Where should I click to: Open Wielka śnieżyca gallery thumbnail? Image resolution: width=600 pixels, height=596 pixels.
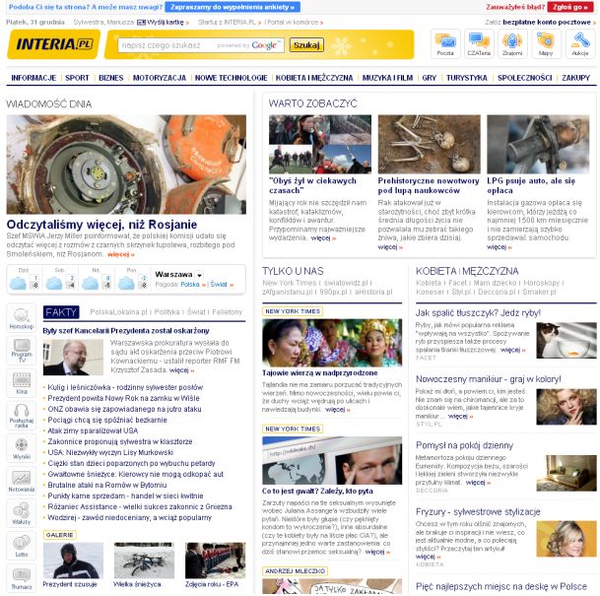144,561
